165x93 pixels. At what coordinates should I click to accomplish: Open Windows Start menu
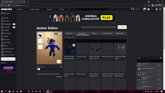coord(2,91)
